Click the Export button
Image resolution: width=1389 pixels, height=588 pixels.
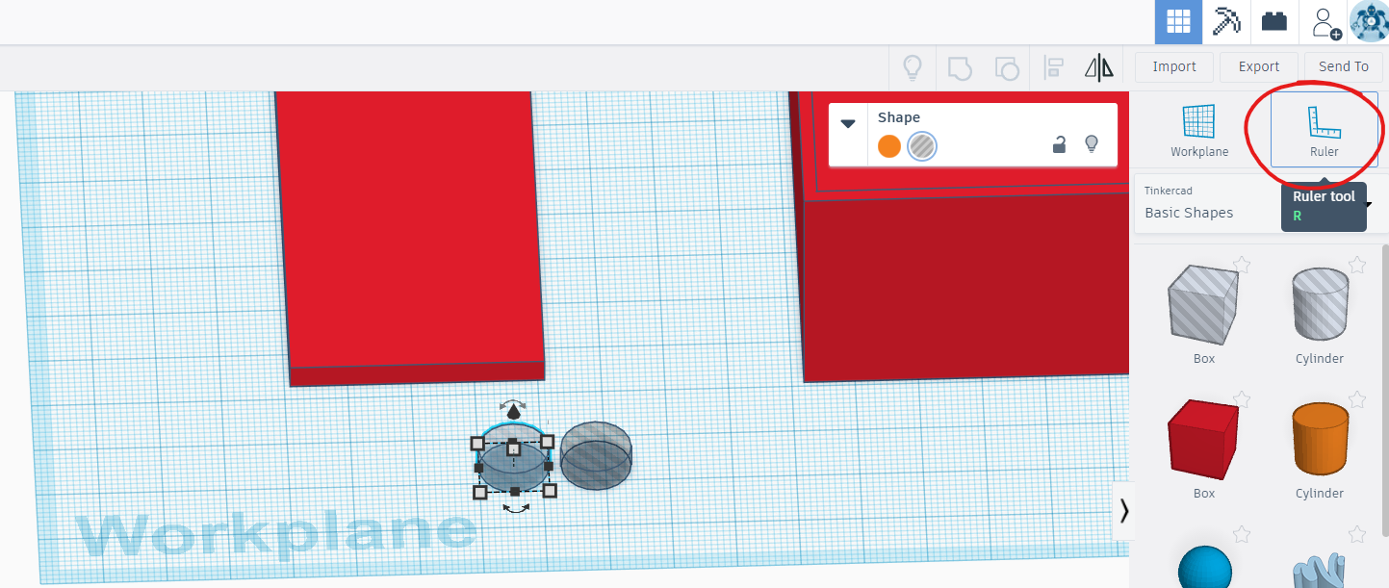(x=1258, y=66)
